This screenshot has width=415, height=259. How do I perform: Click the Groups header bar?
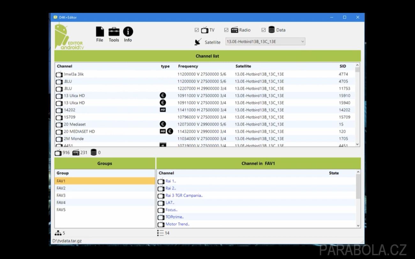105,163
